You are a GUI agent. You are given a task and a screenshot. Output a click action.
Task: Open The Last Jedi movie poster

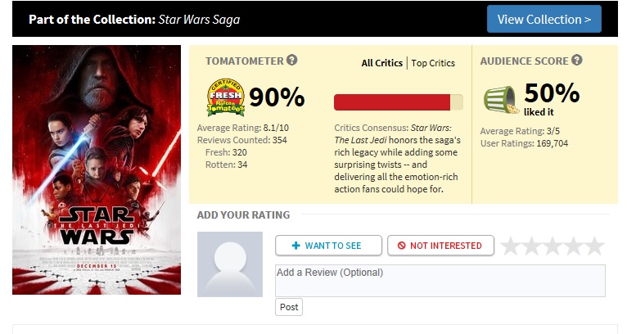(x=97, y=169)
